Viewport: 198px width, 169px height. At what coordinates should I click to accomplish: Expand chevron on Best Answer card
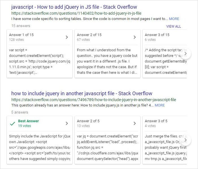click(67, 123)
